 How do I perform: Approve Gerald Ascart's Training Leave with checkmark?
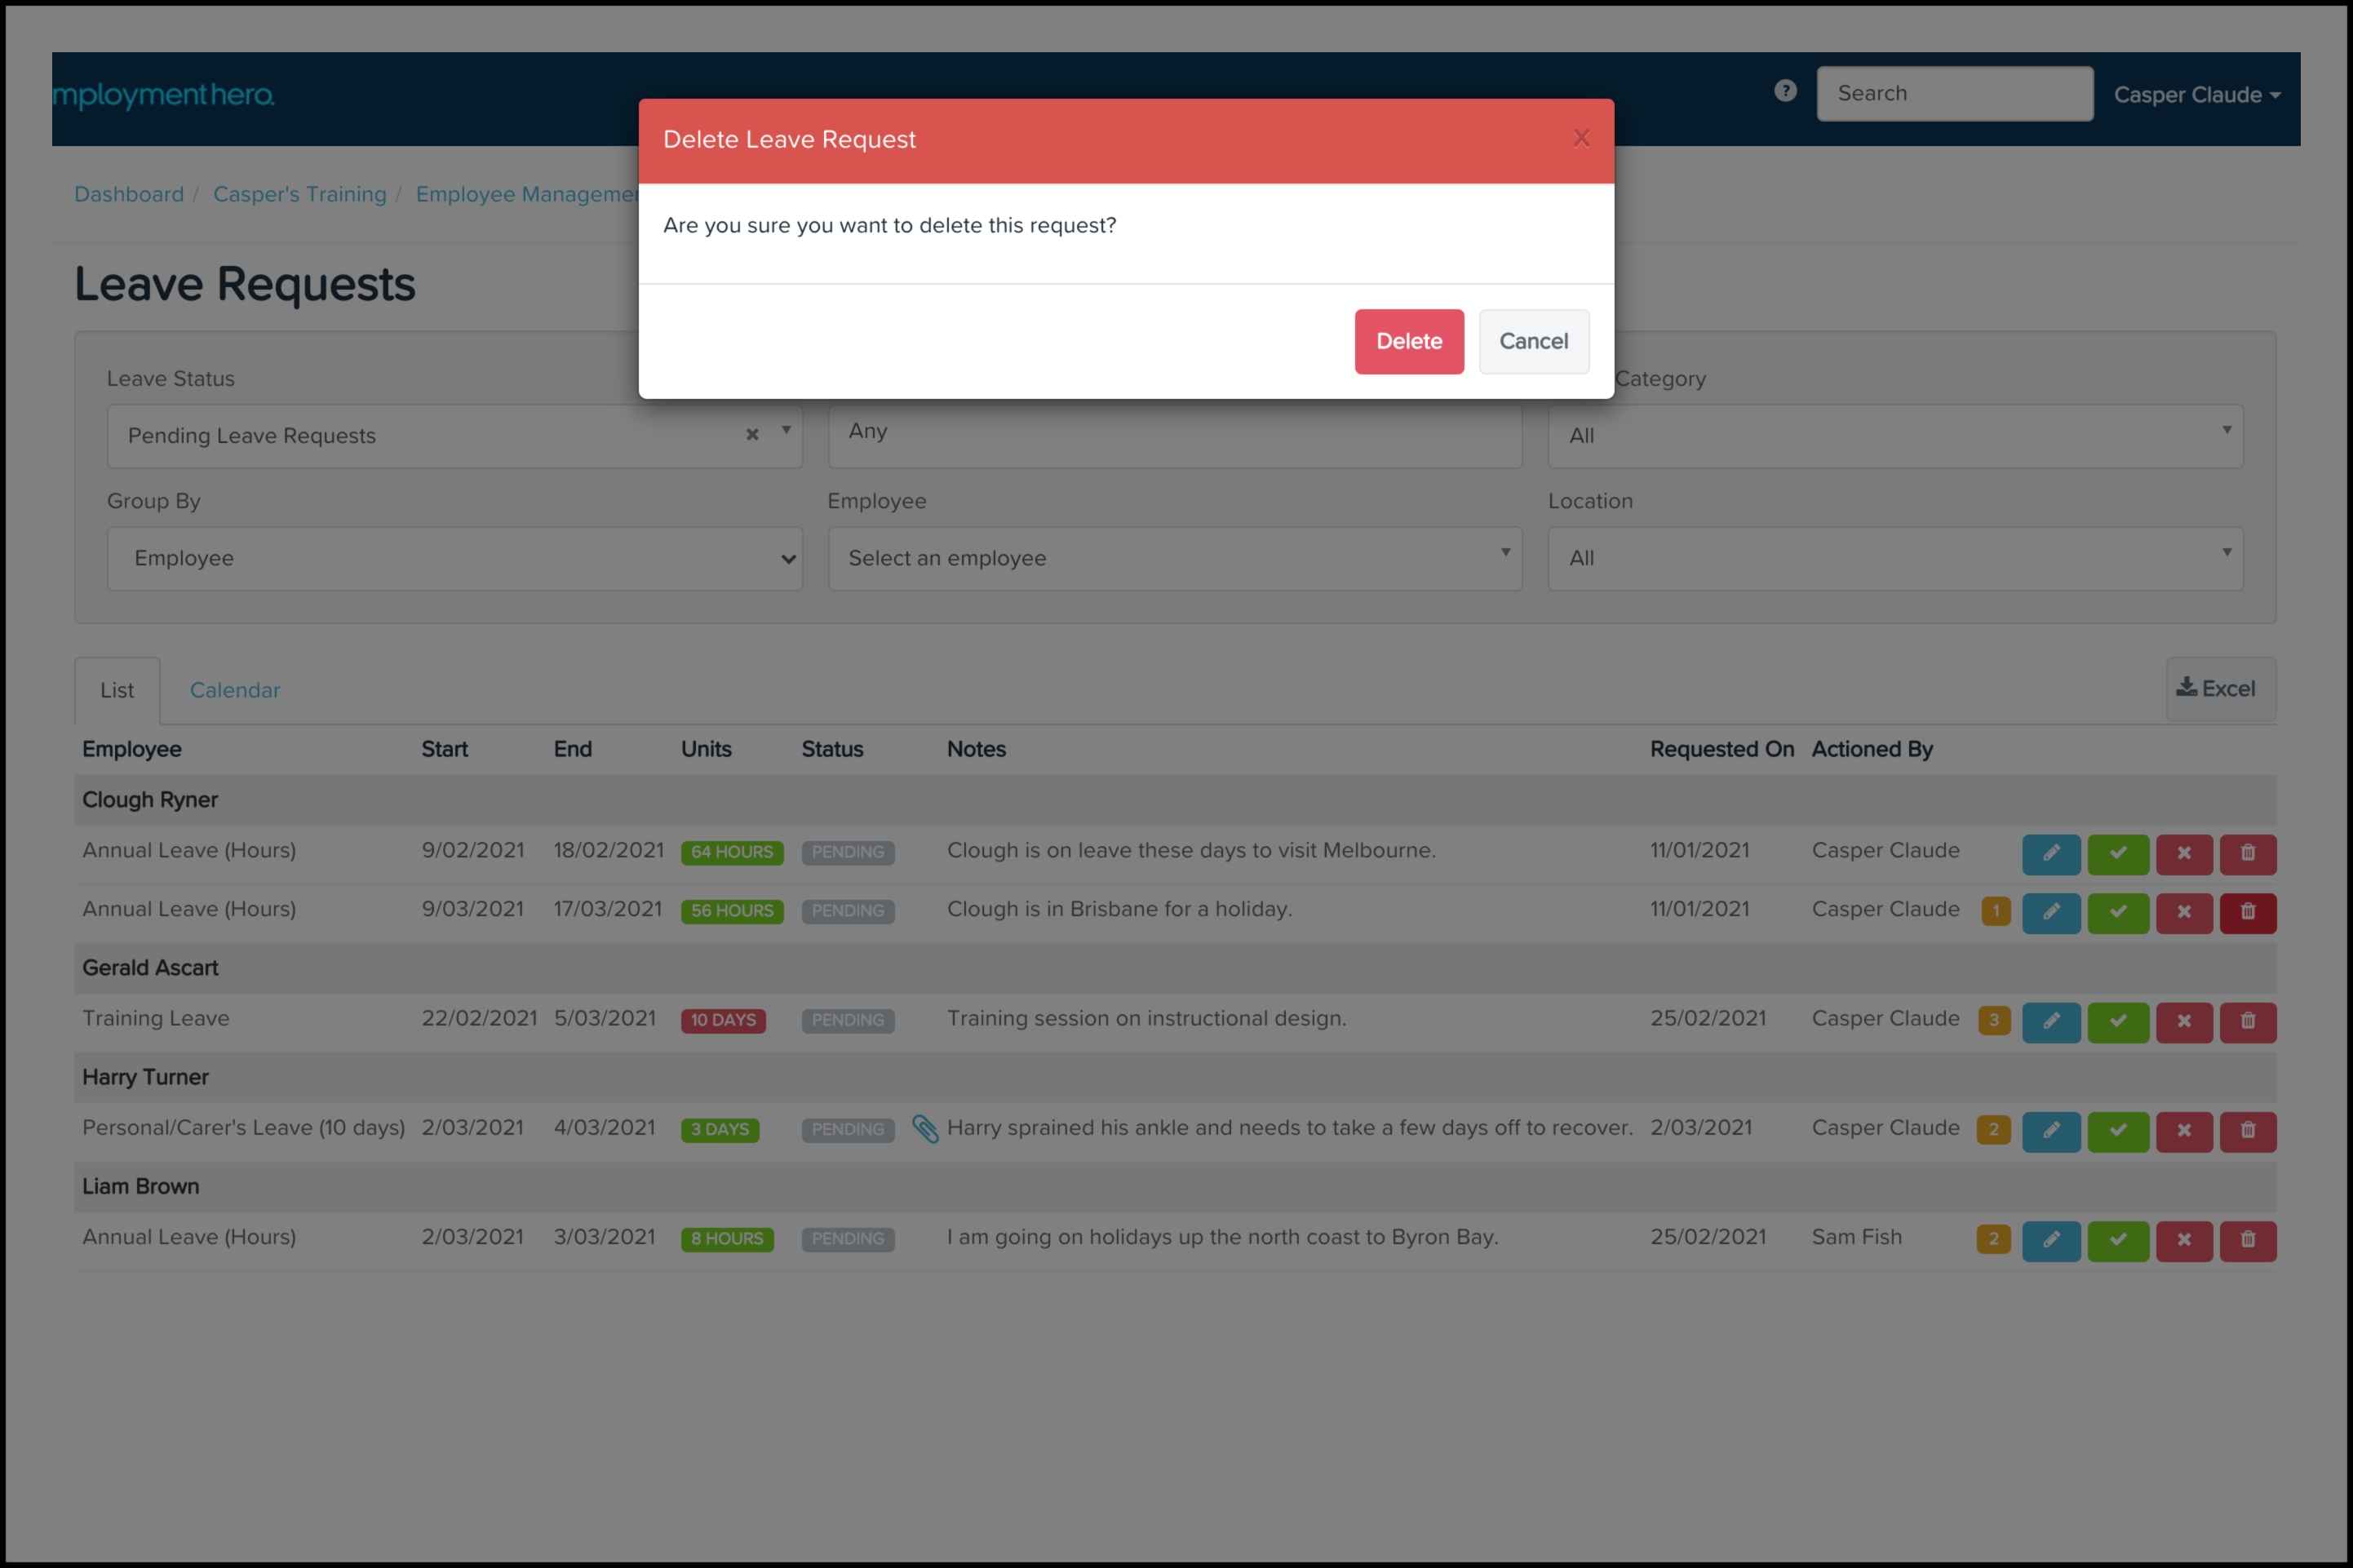coord(2117,1021)
